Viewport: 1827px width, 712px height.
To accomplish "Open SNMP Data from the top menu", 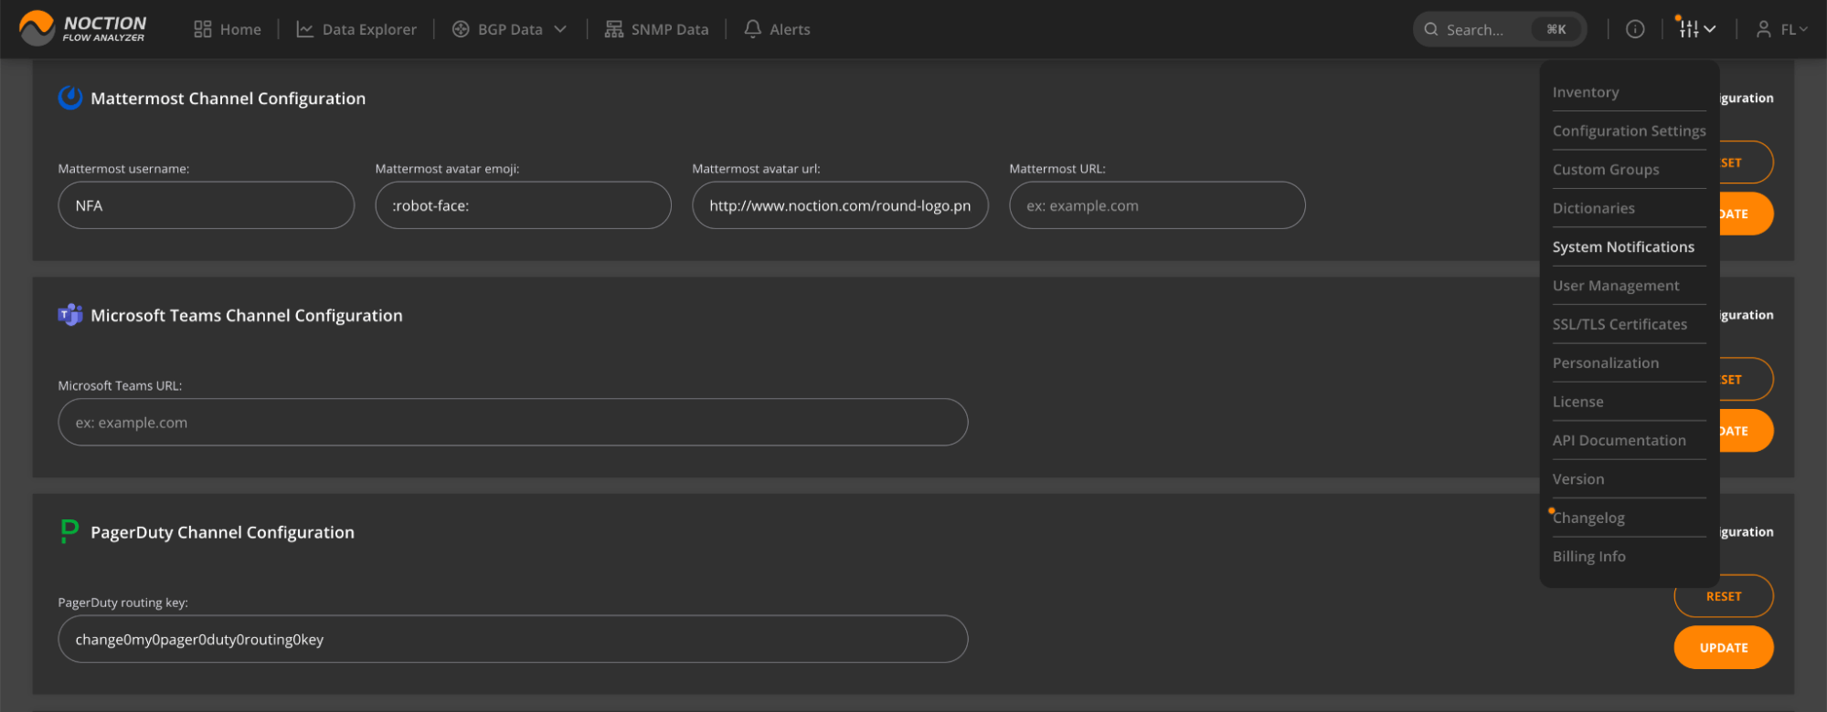I will tap(656, 29).
